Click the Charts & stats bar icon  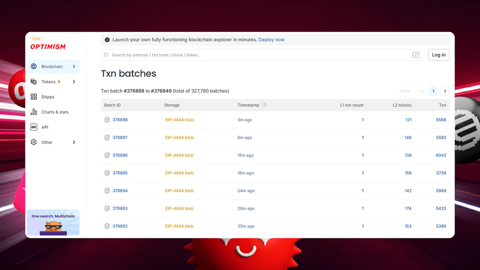pos(34,112)
